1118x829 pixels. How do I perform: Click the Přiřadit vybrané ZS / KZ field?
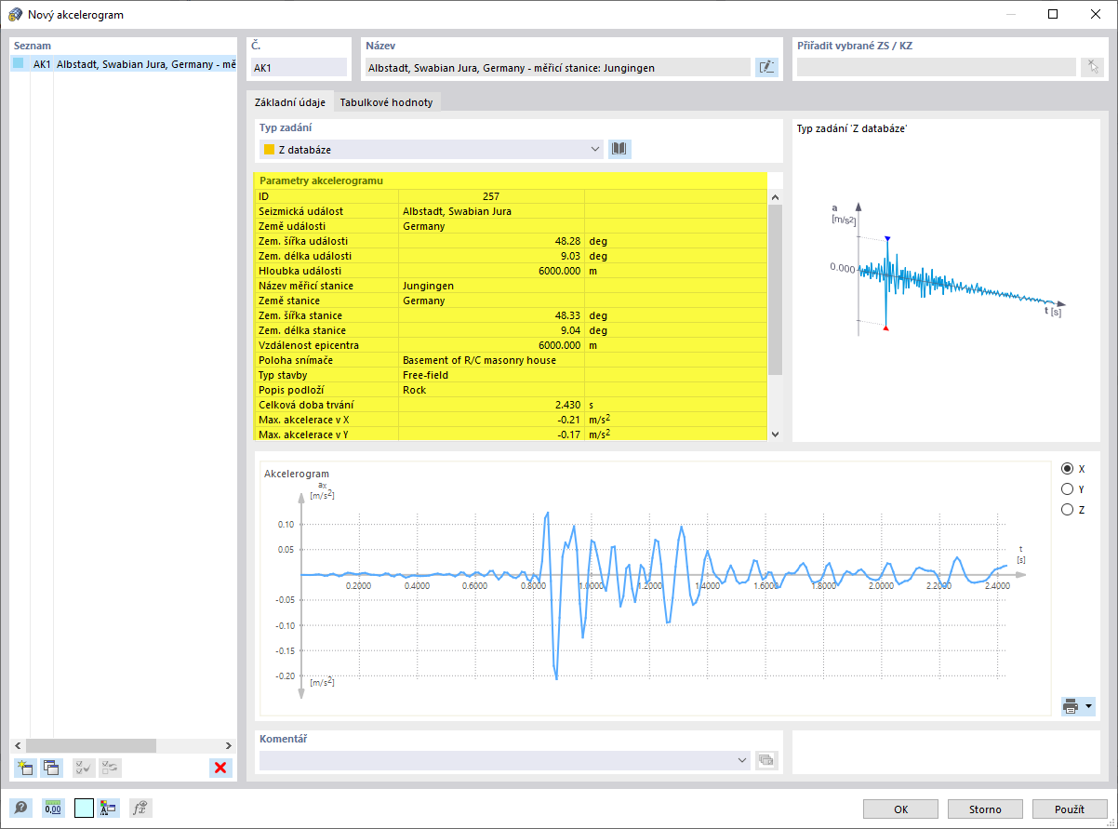pyautogui.click(x=937, y=67)
